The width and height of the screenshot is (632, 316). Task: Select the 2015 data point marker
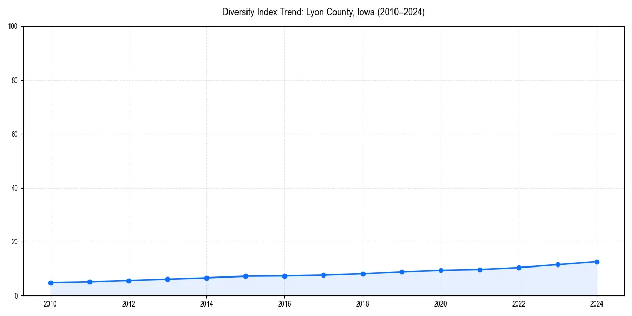coord(245,275)
